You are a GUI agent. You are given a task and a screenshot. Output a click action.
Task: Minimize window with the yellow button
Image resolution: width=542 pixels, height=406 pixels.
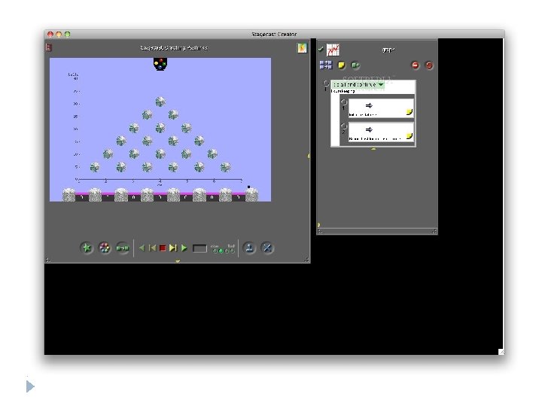coord(59,34)
